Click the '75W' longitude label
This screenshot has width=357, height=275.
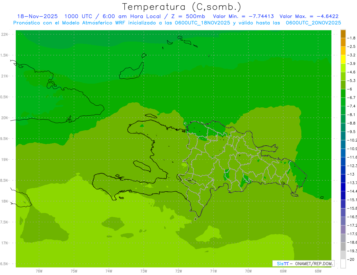click(x=74, y=271)
